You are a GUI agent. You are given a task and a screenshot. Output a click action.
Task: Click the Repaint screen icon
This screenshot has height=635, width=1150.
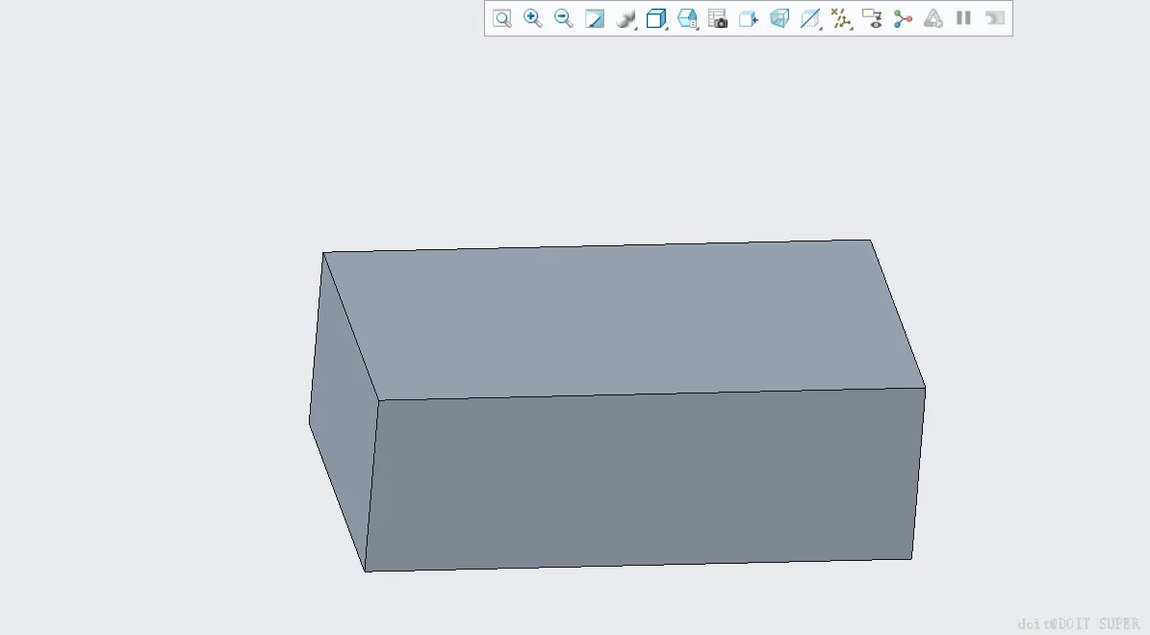point(594,18)
